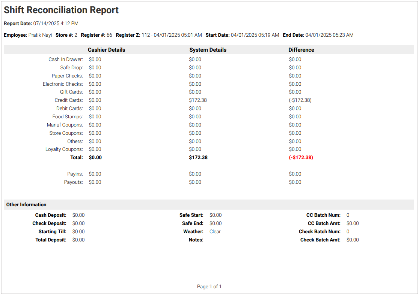Screen dimensions: 419x295
Task: Click the System Details column header
Action: tap(208, 50)
